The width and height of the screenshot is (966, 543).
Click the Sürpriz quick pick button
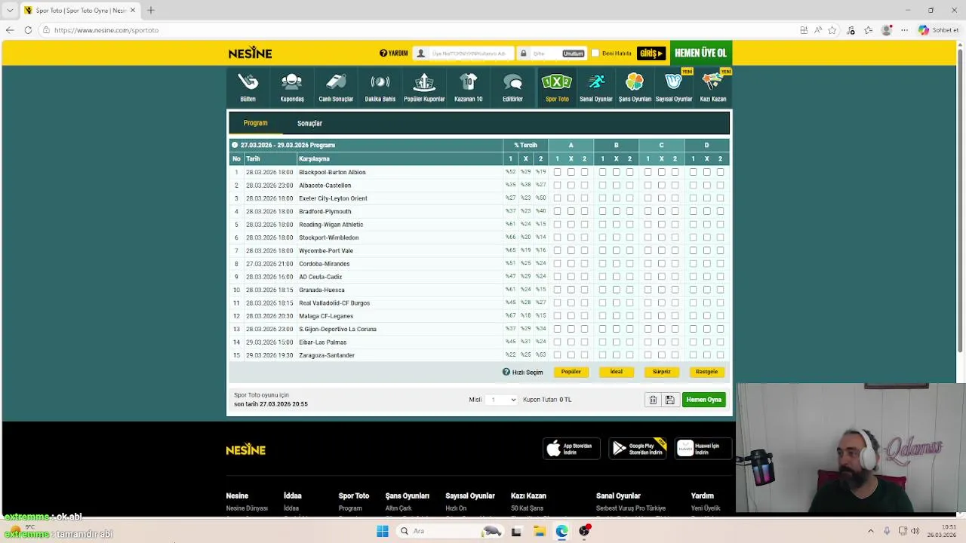(661, 372)
